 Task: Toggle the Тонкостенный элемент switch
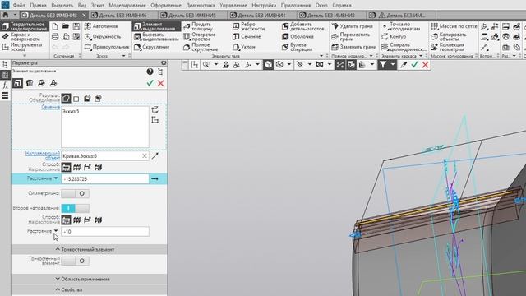[x=75, y=261]
